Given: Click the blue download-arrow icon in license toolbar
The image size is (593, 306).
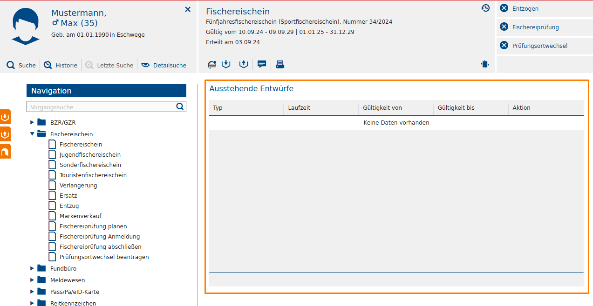Looking at the screenshot, I should click(x=226, y=65).
